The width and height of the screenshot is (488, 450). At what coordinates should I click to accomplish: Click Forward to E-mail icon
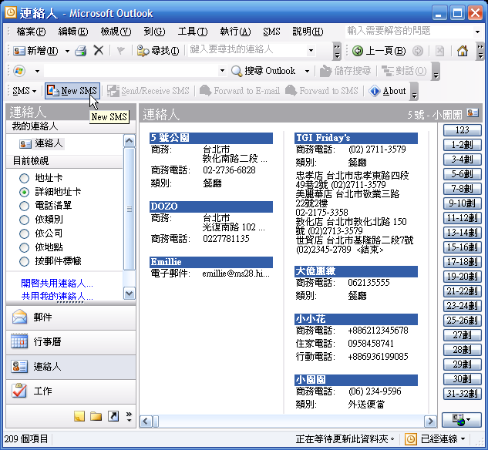(x=205, y=91)
